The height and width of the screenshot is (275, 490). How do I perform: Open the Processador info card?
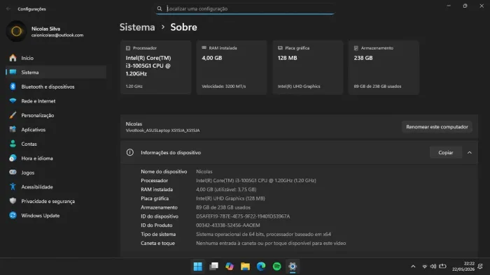click(155, 67)
